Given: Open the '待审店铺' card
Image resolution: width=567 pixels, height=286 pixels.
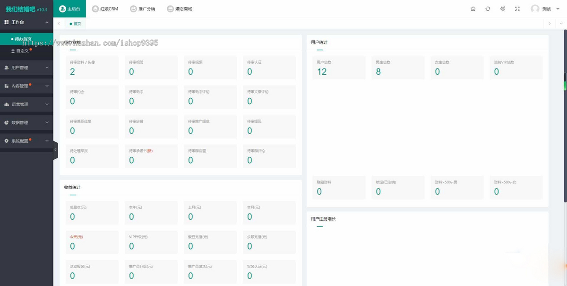Looking at the screenshot, I should click(151, 127).
